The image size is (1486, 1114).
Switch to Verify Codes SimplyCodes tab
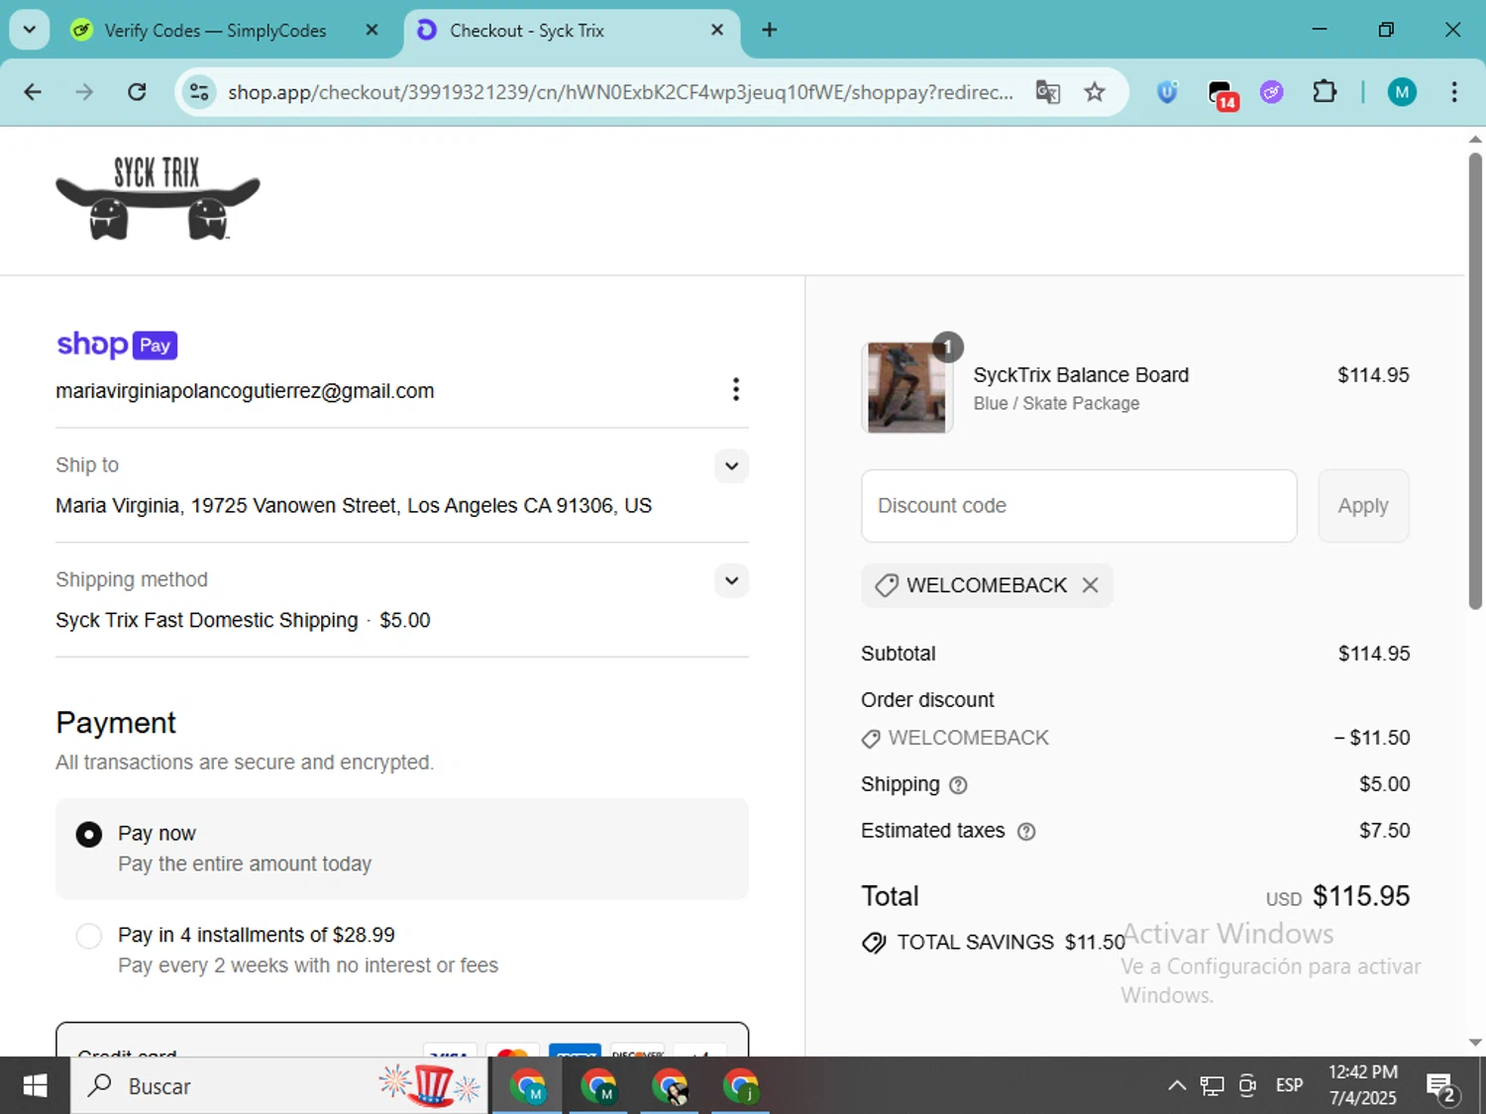pos(215,31)
